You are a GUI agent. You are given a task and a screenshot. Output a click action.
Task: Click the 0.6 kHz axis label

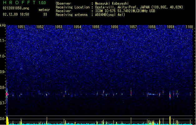coord(3,119)
